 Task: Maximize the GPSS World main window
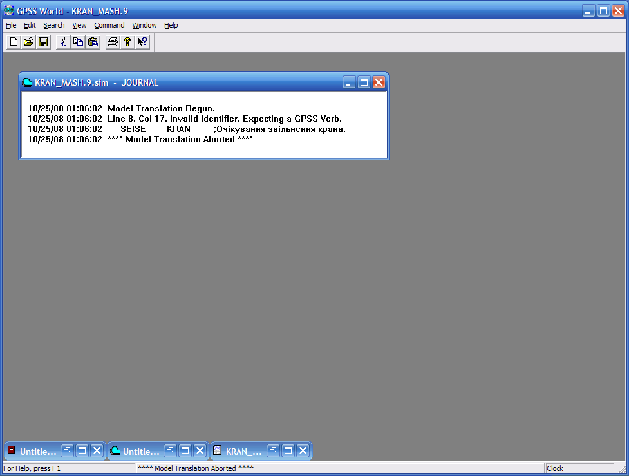click(603, 11)
